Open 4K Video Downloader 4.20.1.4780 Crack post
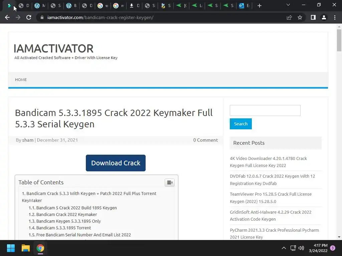 click(x=268, y=162)
